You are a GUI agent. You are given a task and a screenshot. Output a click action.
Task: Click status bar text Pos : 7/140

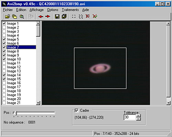103,134
